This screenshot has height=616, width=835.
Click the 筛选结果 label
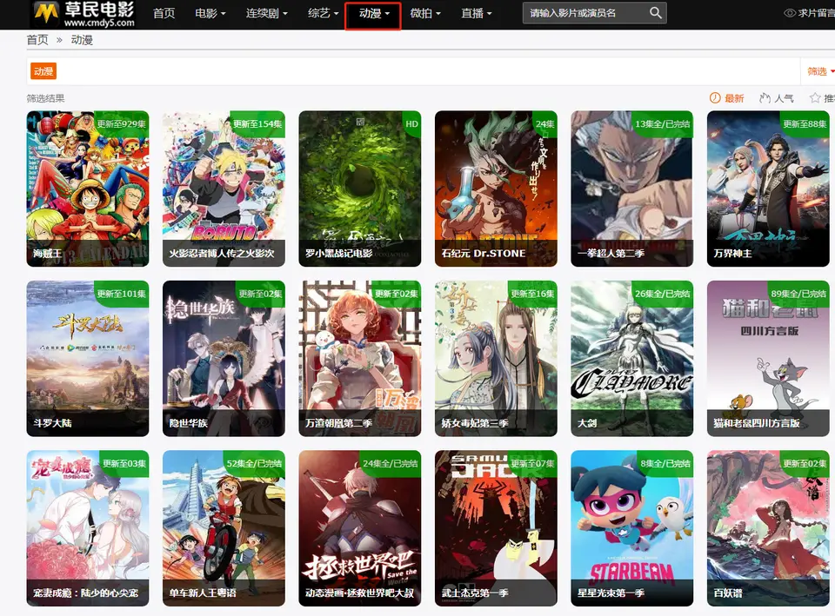pos(46,98)
